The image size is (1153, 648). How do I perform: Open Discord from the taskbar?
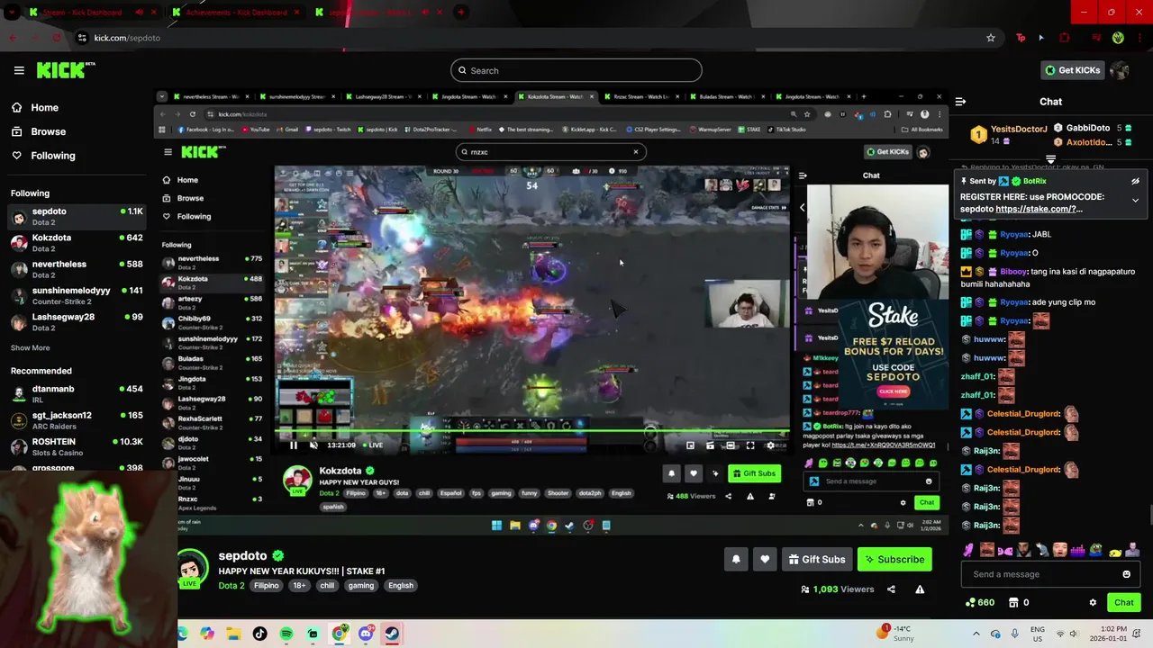click(365, 634)
